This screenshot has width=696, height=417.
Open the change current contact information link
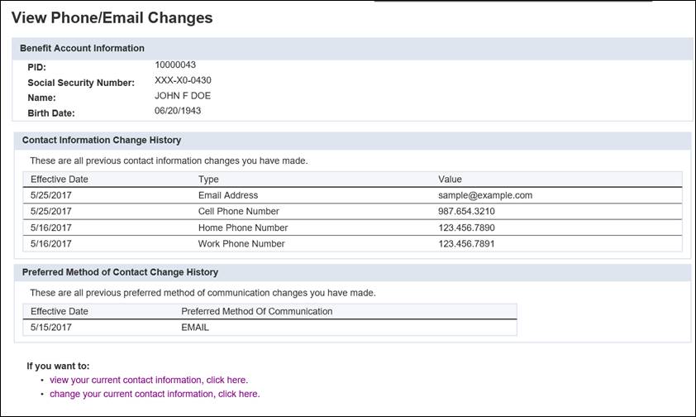[x=155, y=394]
